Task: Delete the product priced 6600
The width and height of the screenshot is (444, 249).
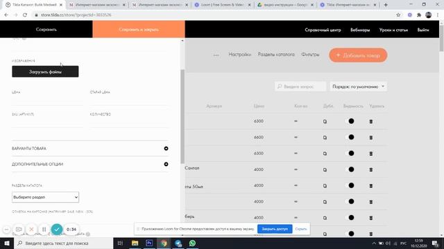Action: pos(371,138)
